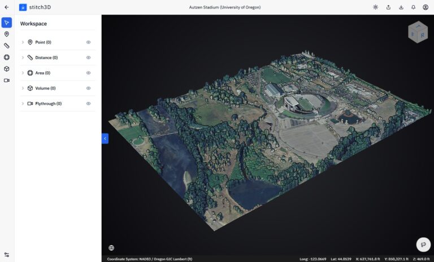The height and width of the screenshot is (262, 434).
Task: Expand the Area (0) group
Action: (23, 73)
